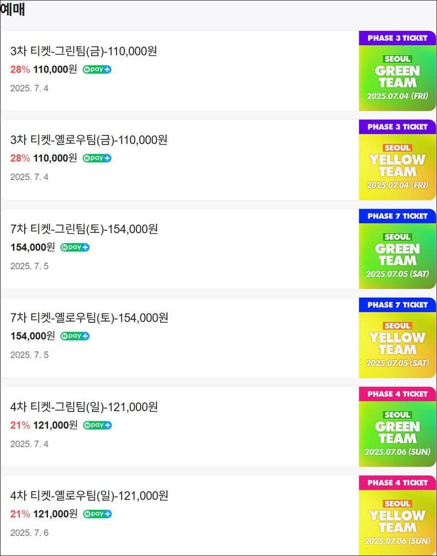Click Npay badge on 7차 그린팀 ticket
The image size is (437, 556).
[75, 247]
